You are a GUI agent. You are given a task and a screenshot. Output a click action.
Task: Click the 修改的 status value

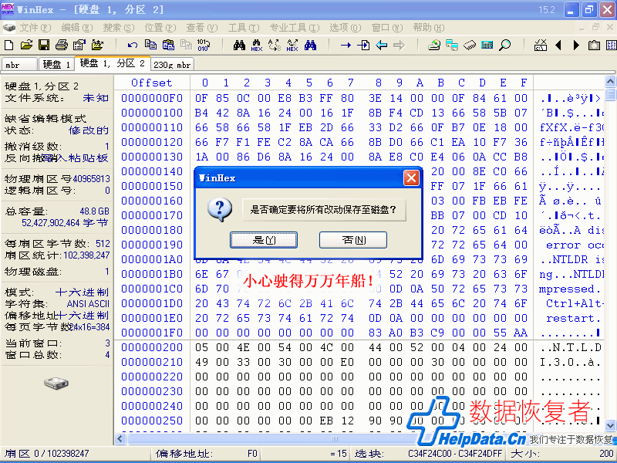(89, 130)
